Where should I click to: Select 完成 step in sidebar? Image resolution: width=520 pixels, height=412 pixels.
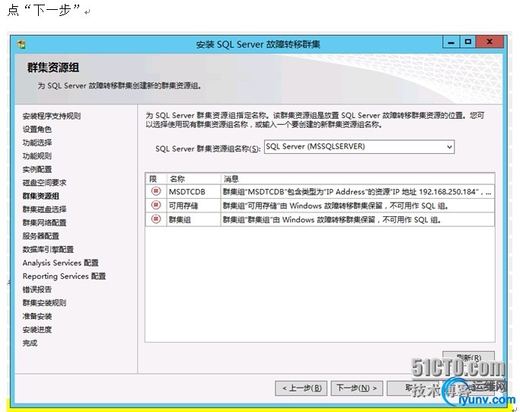tap(30, 343)
